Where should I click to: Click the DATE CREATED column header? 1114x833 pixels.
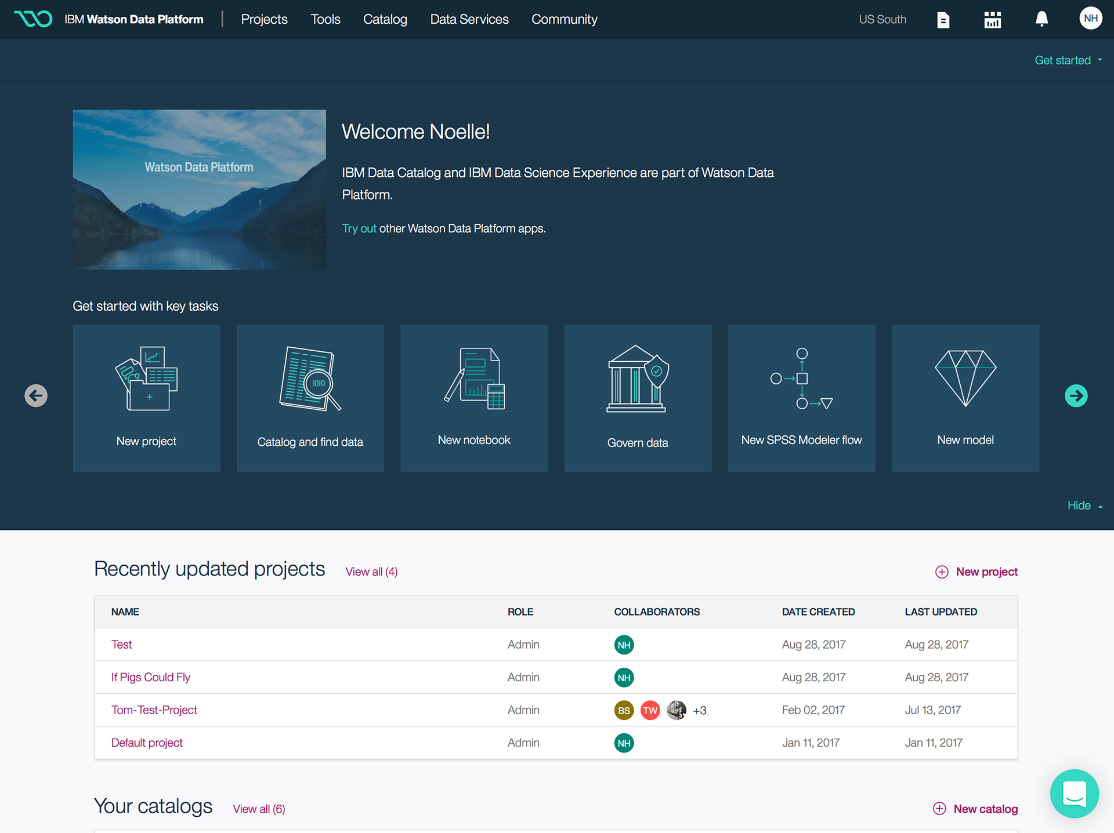[818, 612]
